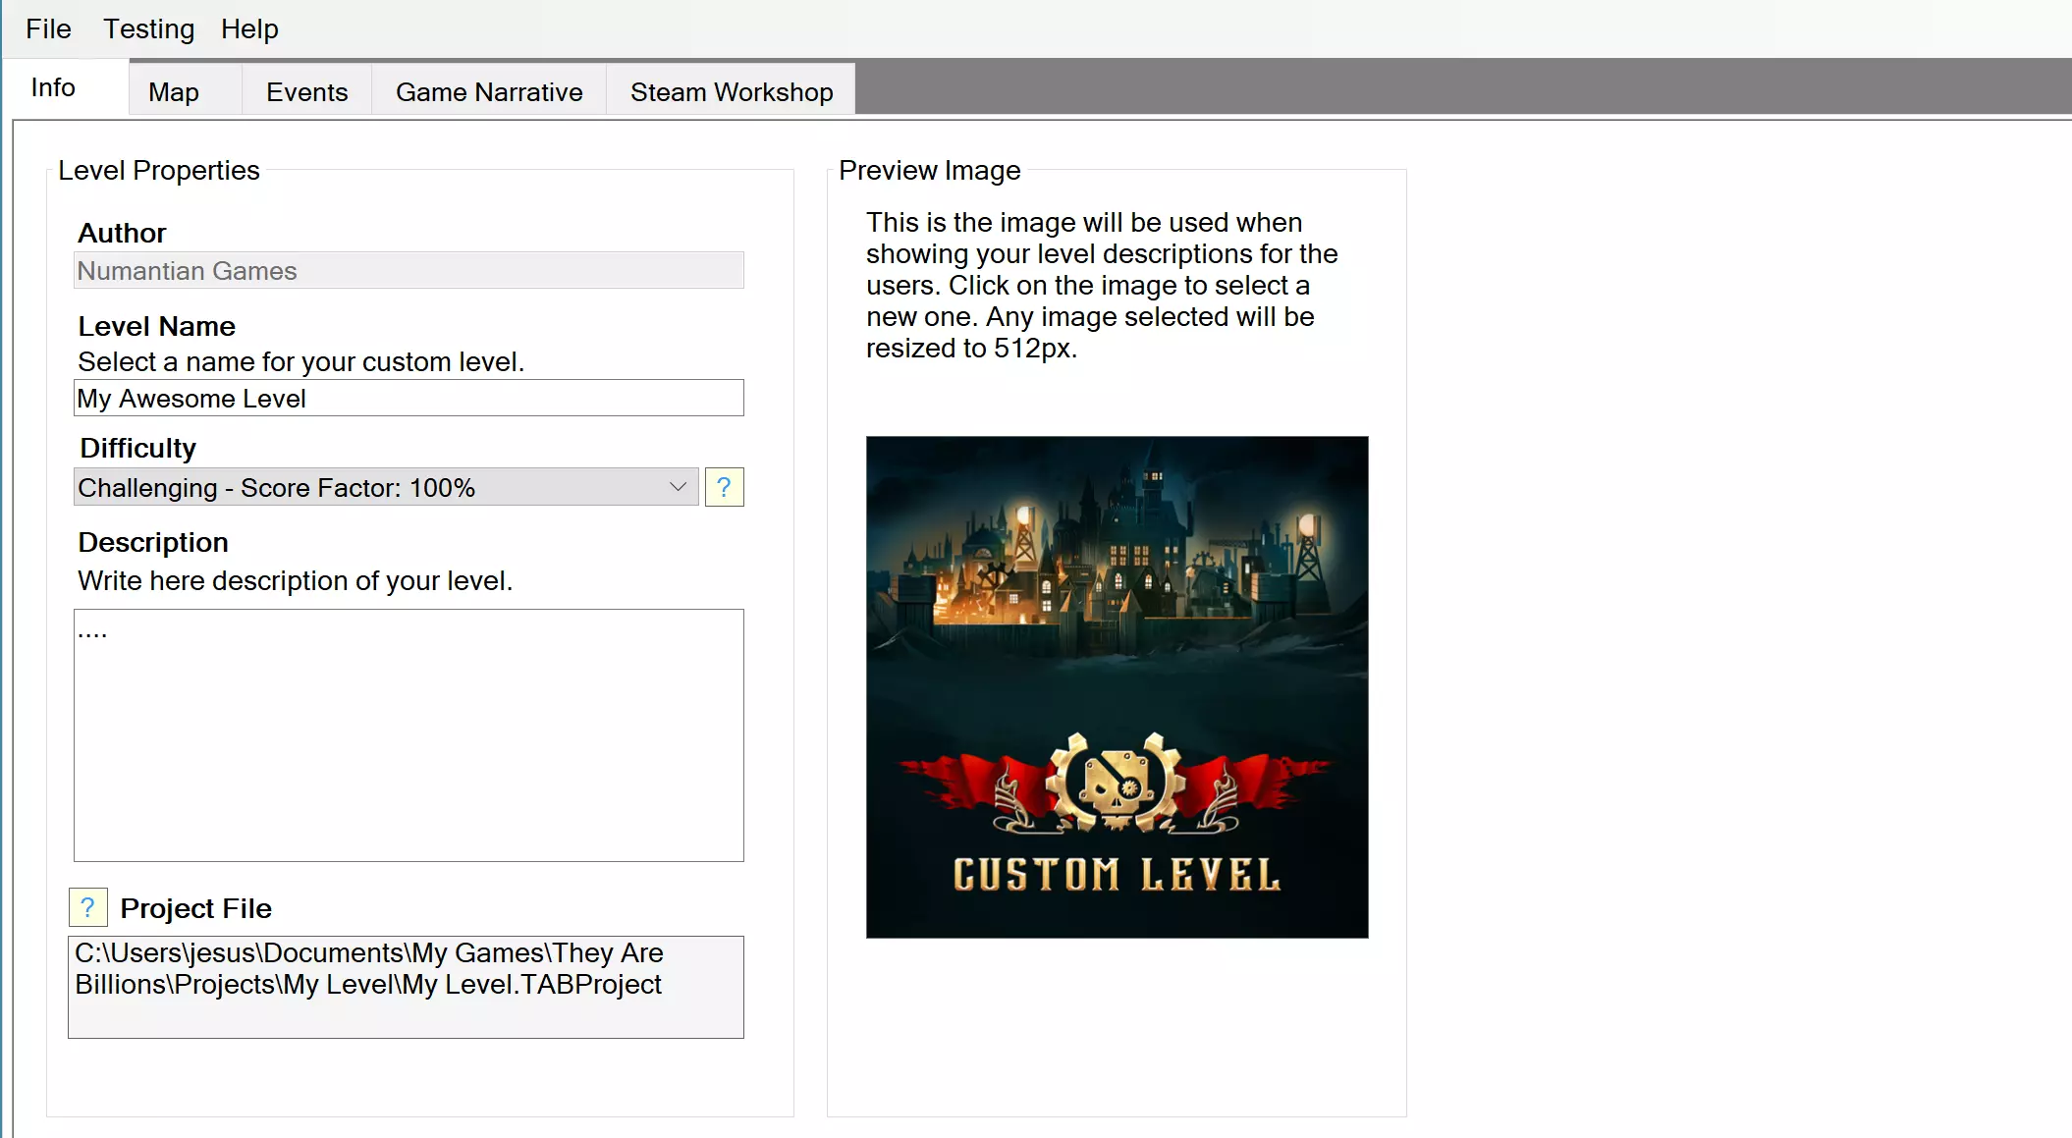Open the Testing menu

pyautogui.click(x=149, y=28)
